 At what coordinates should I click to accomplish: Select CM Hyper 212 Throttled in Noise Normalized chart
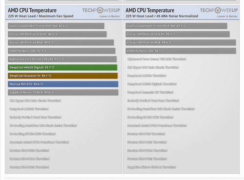pos(153,67)
